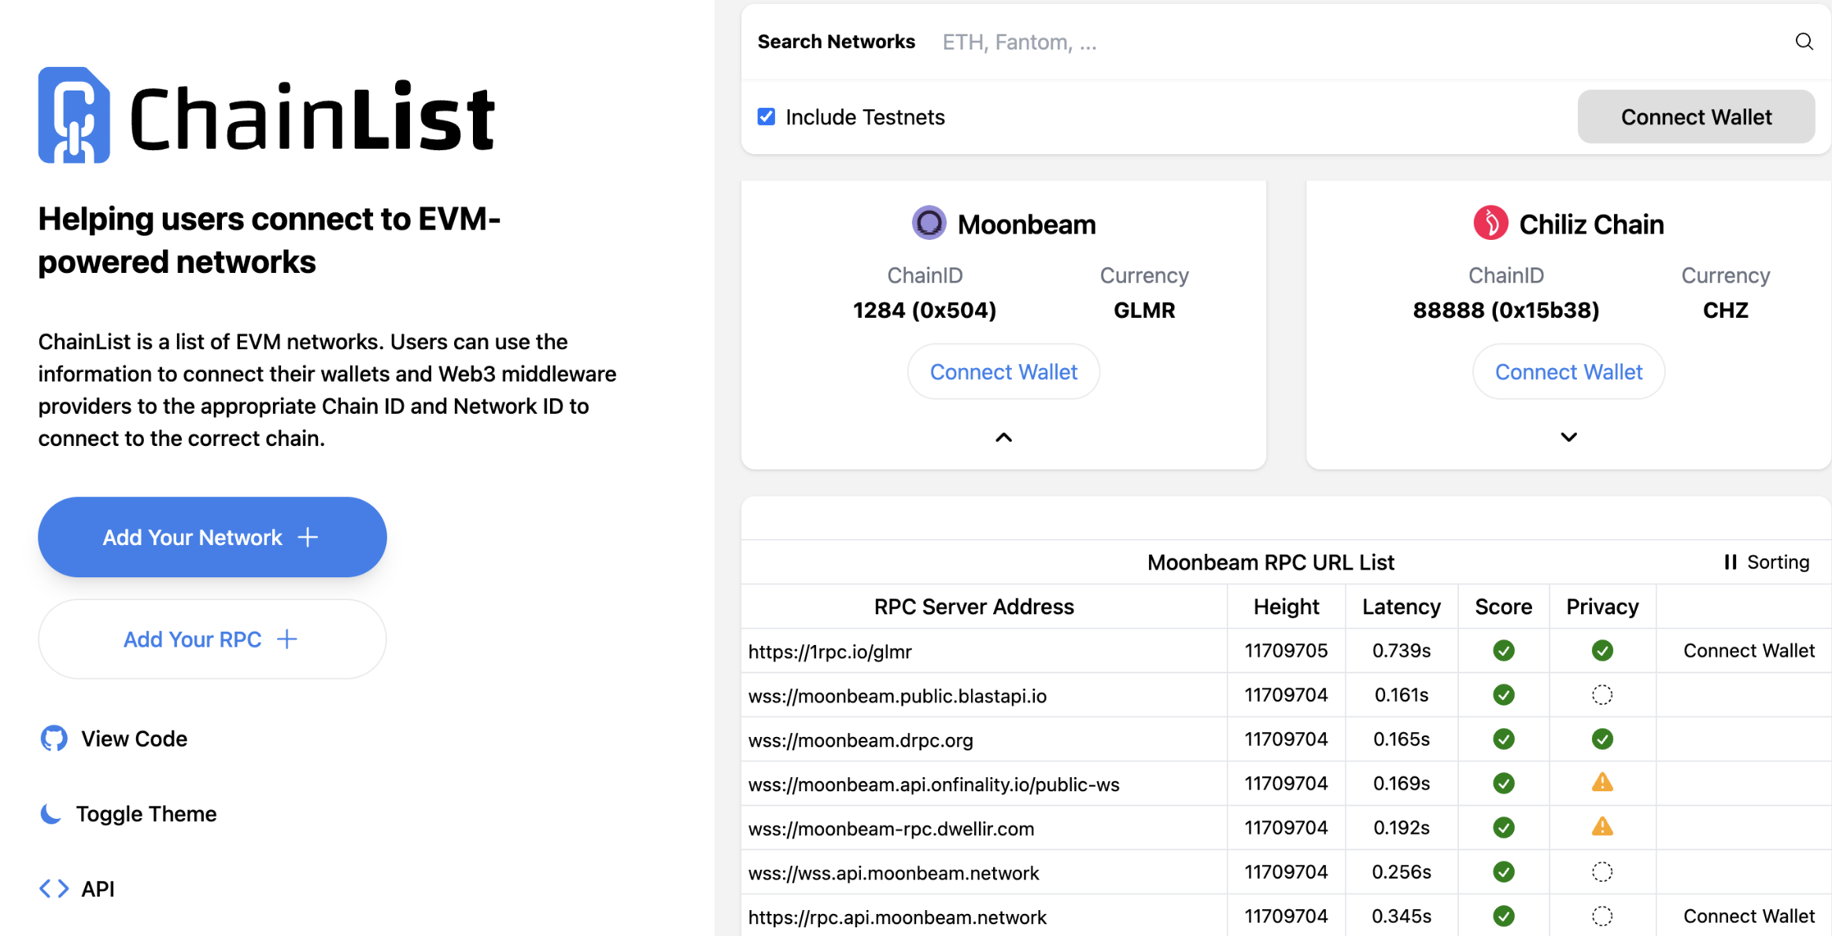Image resolution: width=1832 pixels, height=936 pixels.
Task: Click the wss://wss.api.moonbeam.network address
Action: tap(893, 872)
